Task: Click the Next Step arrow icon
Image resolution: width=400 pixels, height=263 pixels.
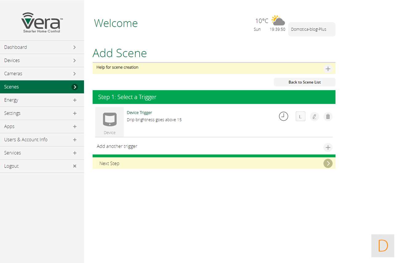Action: coord(328,163)
